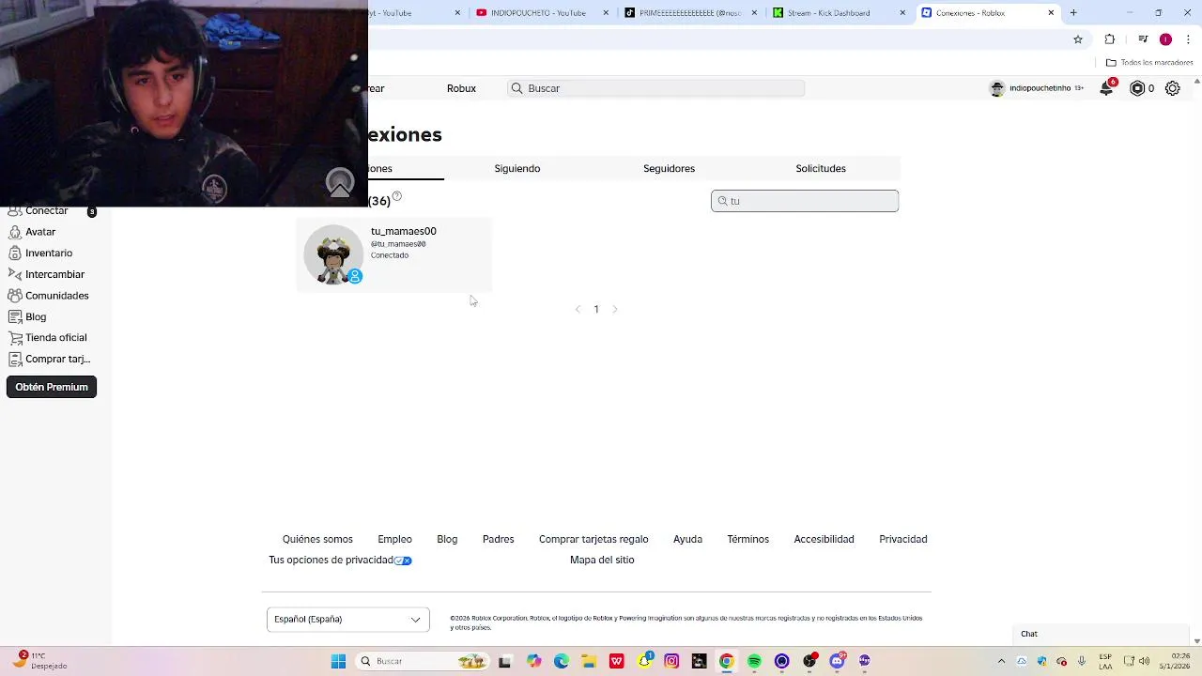Toggle Tus opciones de privacidad badge
The width and height of the screenshot is (1202, 676).
pos(403,561)
